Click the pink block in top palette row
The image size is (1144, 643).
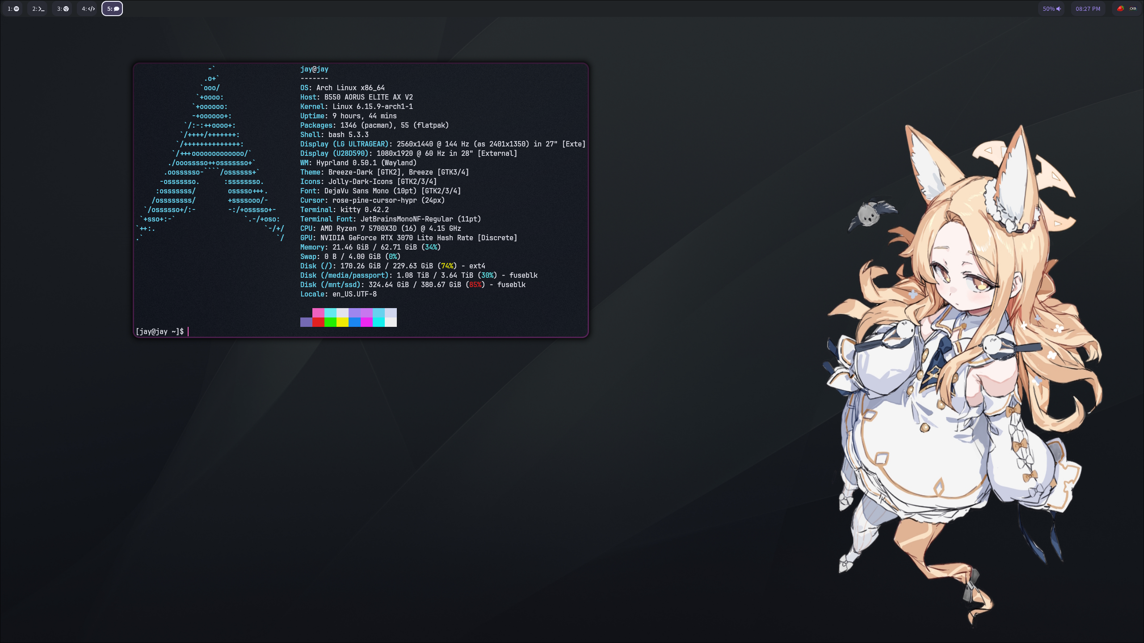point(318,313)
